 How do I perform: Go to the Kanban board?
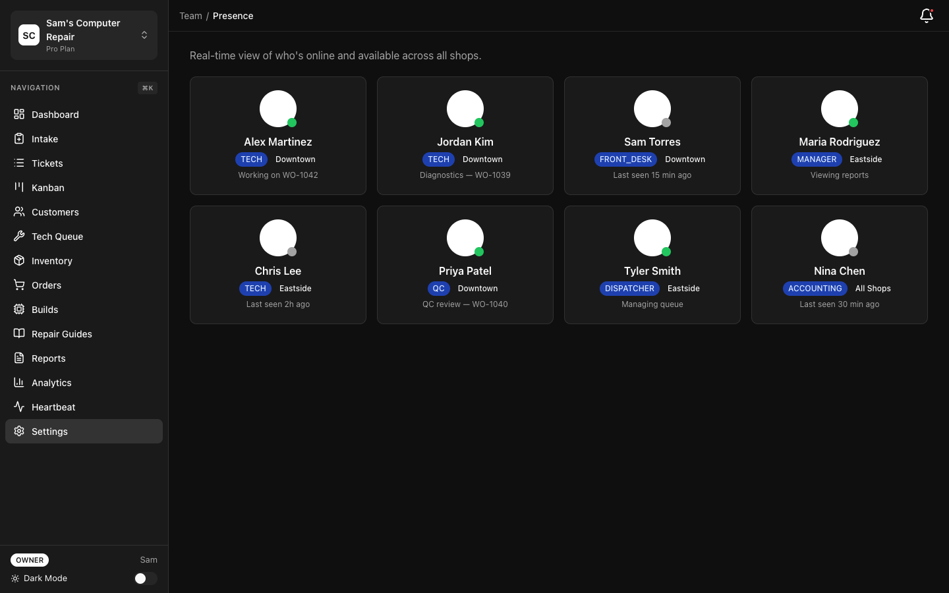click(x=47, y=188)
